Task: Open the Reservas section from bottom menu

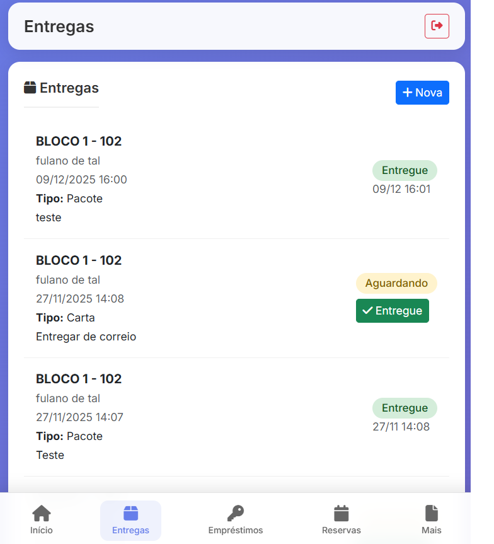Action: [341, 521]
